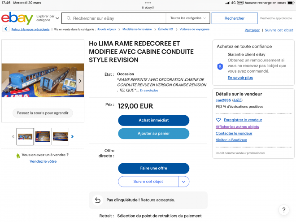Open the Jouets et jeux breadcrumb
This screenshot has height=222, width=296.
pos(106,29)
